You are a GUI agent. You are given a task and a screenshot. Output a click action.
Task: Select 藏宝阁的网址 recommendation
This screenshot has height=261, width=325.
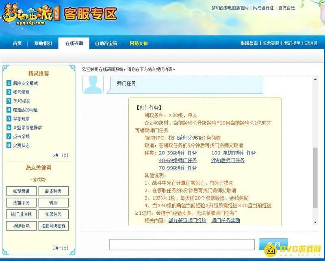pyautogui.click(x=26, y=110)
